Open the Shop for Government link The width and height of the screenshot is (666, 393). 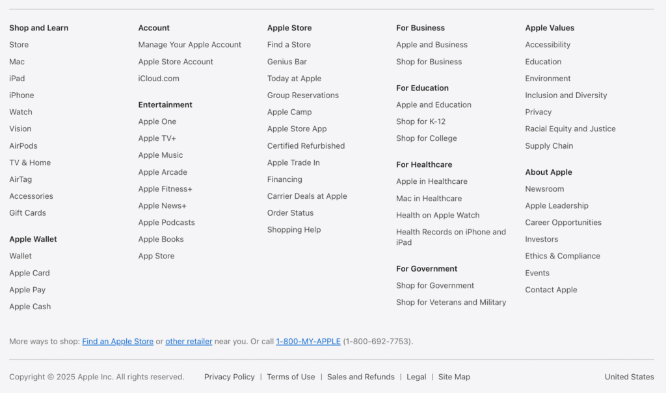435,286
